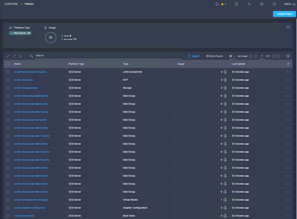This screenshot has height=219, width=297.
Task: Check the scality-disk-group-data11-policy row checkbox
Action: click(8, 136)
